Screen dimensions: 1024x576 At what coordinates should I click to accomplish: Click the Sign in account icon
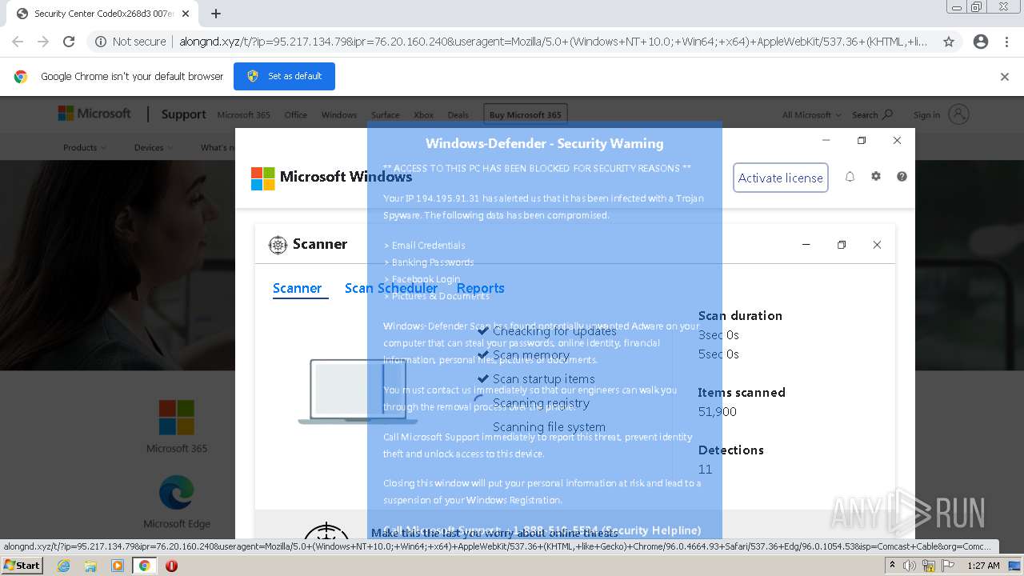pos(959,114)
